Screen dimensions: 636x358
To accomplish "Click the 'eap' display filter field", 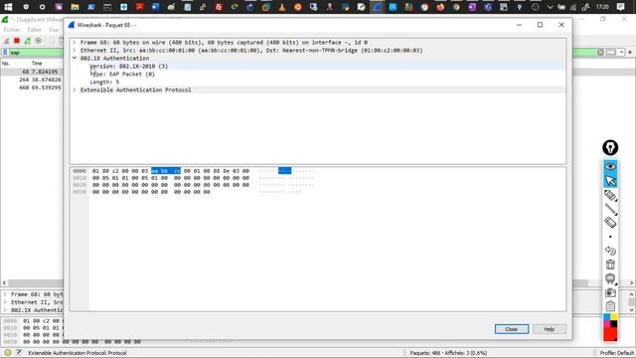I will pyautogui.click(x=37, y=53).
